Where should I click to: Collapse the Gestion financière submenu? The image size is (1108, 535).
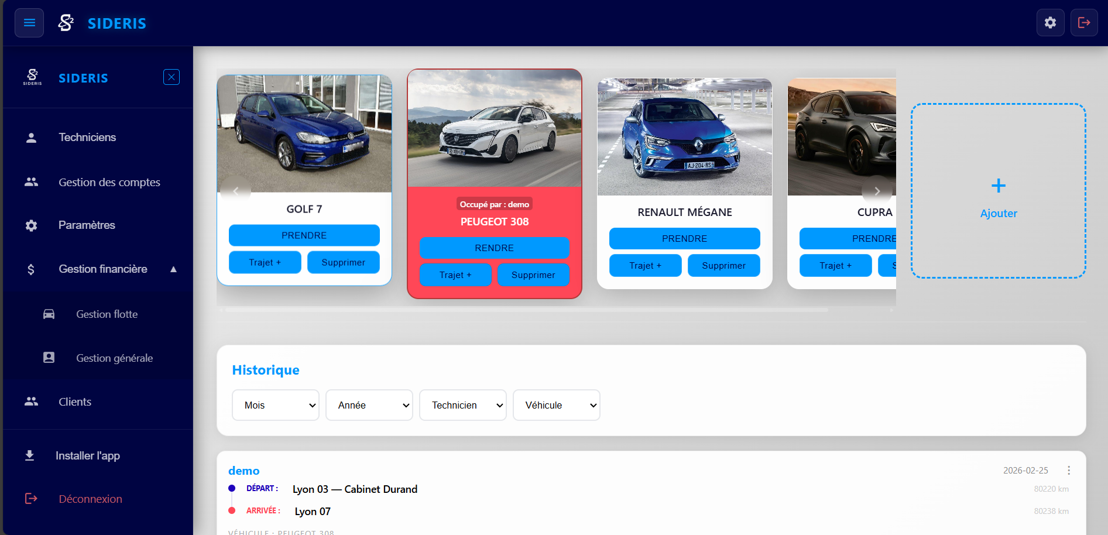(x=173, y=269)
